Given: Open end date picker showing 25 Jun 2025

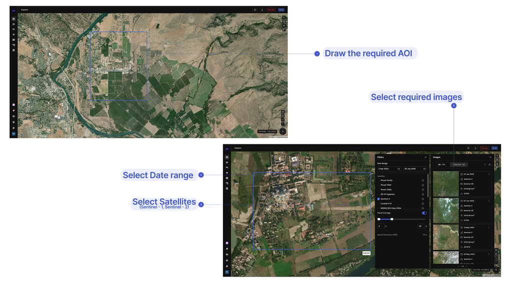Looking at the screenshot, I should pyautogui.click(x=415, y=169).
